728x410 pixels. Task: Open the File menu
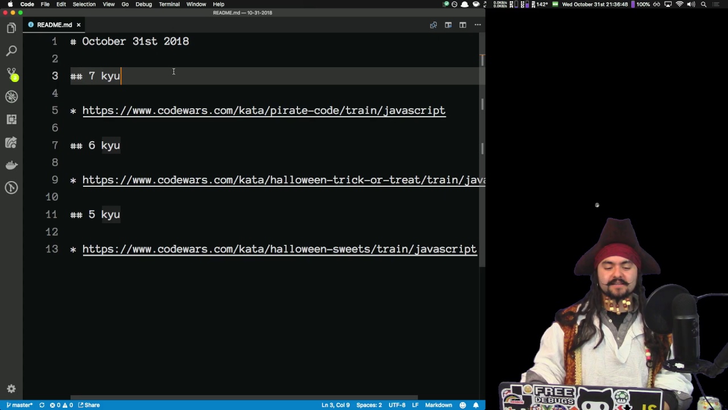coord(45,4)
